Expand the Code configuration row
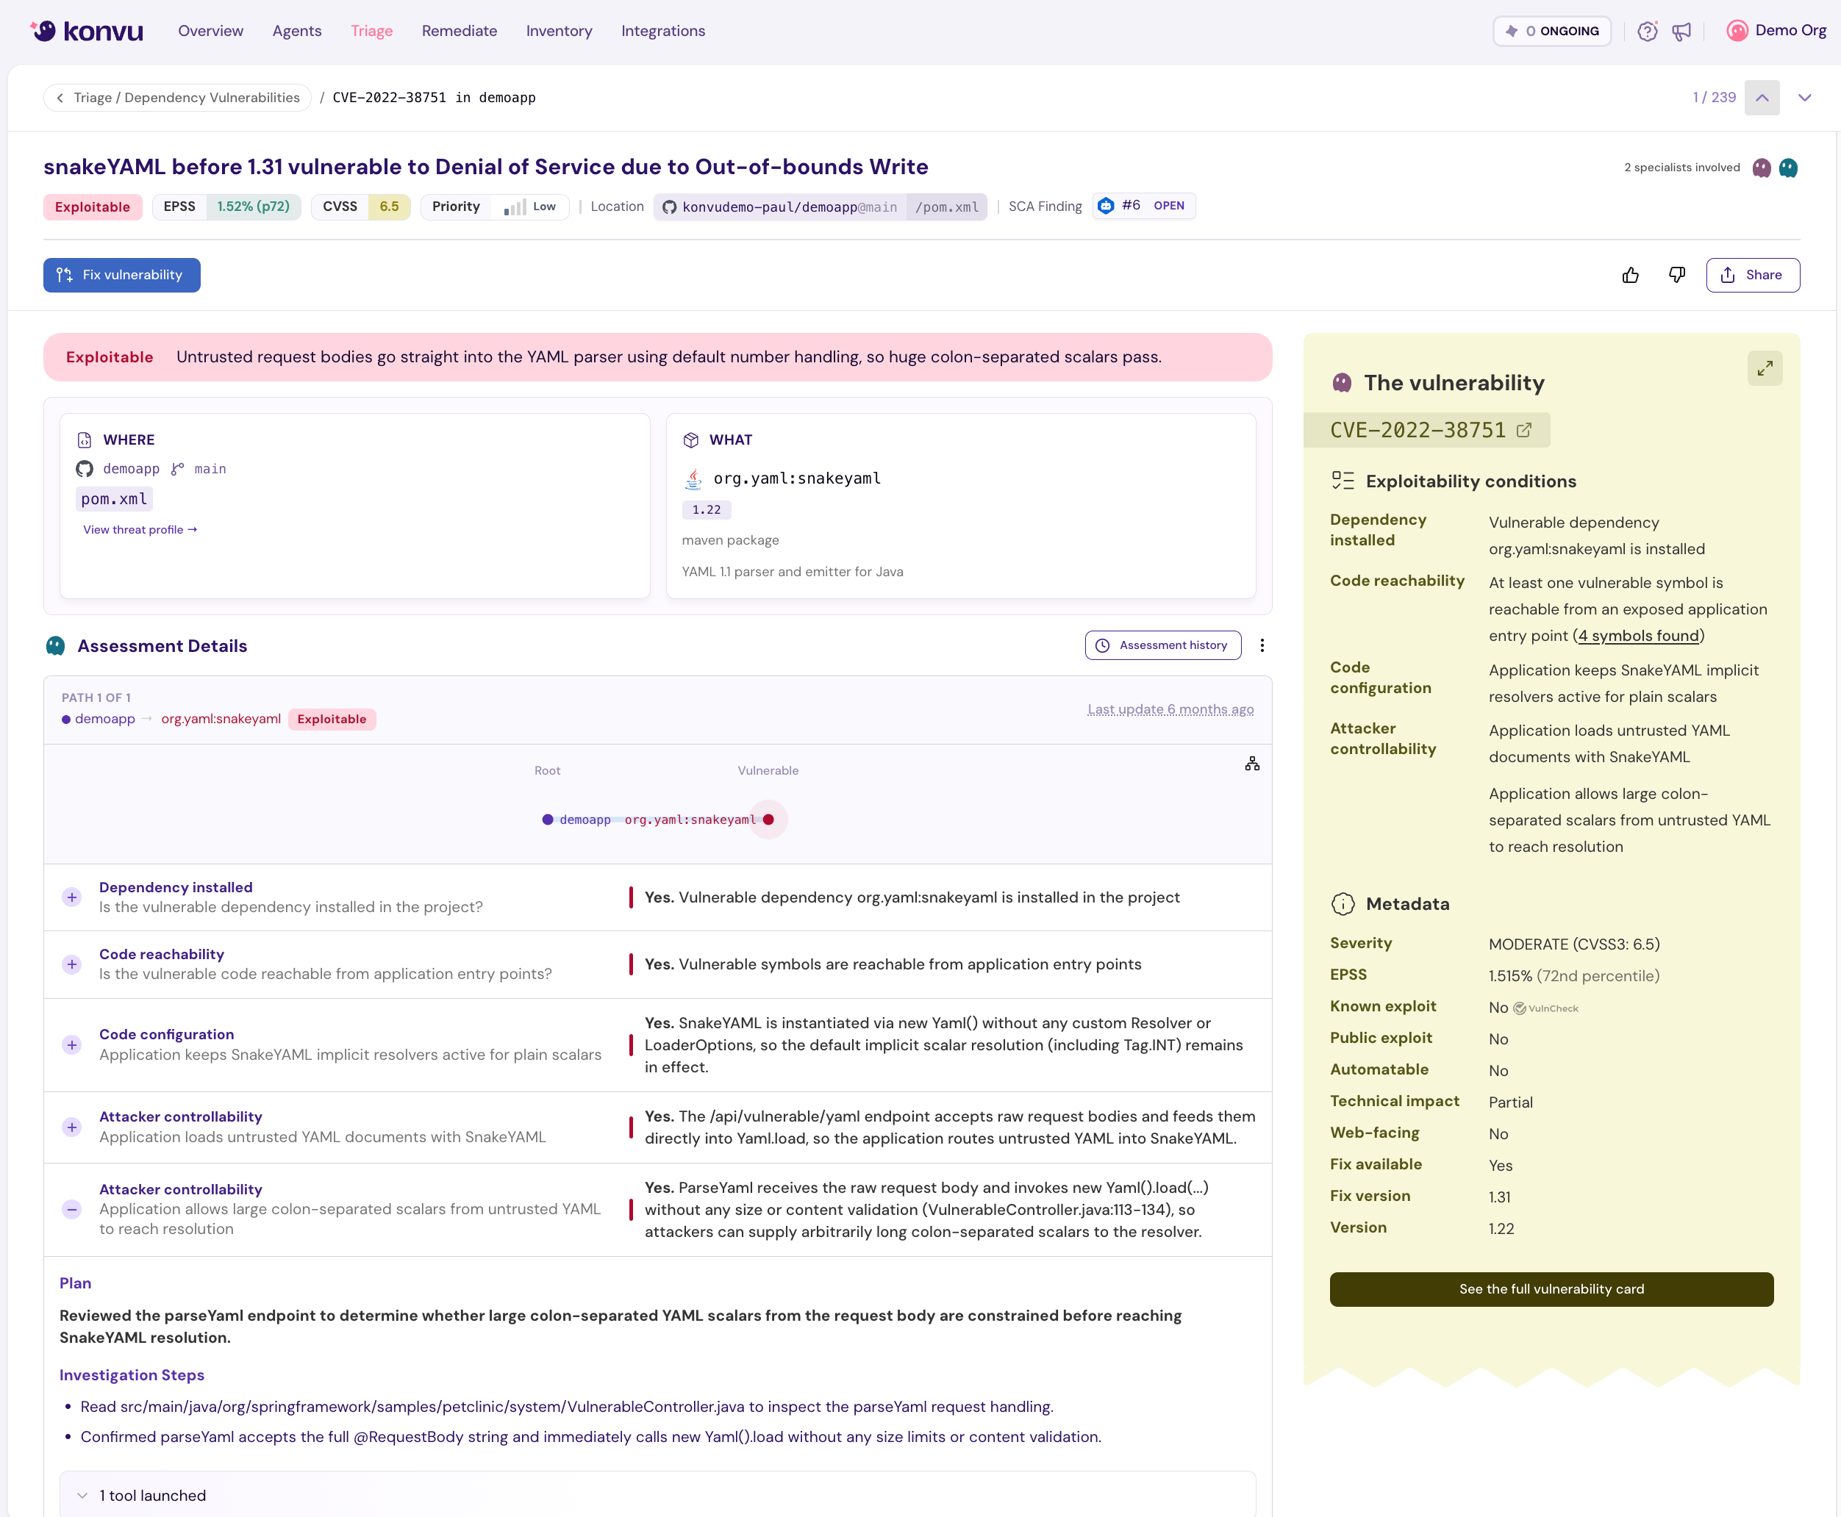This screenshot has width=1841, height=1517. [71, 1045]
